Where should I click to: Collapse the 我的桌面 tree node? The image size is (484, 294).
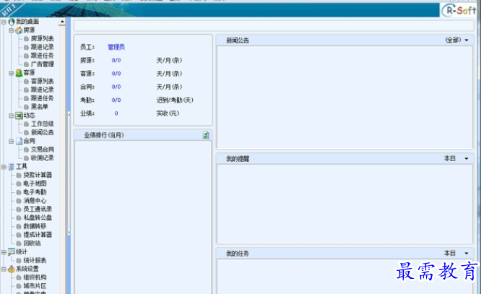pos(4,22)
